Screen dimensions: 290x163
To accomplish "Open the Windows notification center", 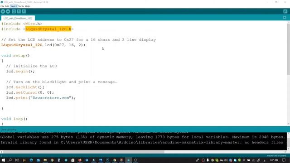I will 284,160.
